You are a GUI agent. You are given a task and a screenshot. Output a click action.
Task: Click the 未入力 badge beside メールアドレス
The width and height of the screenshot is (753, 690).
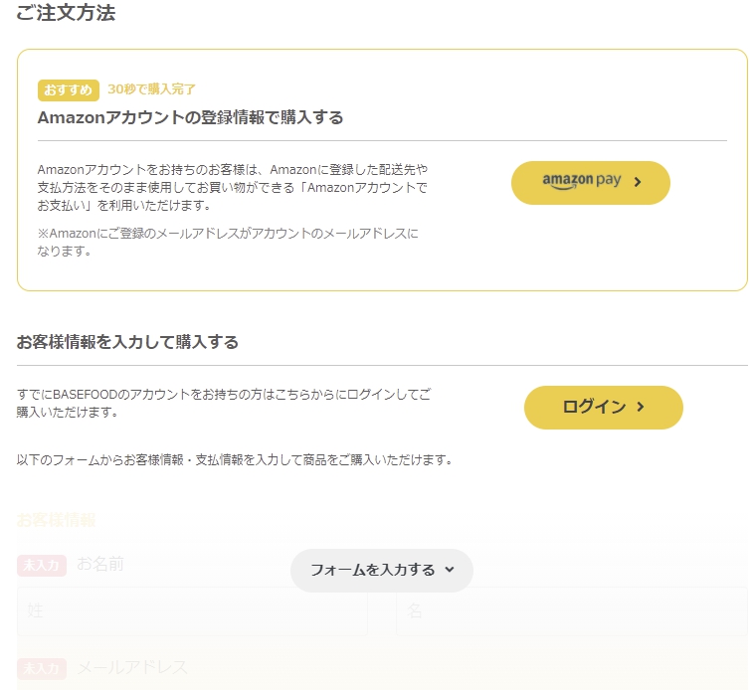pyautogui.click(x=42, y=668)
